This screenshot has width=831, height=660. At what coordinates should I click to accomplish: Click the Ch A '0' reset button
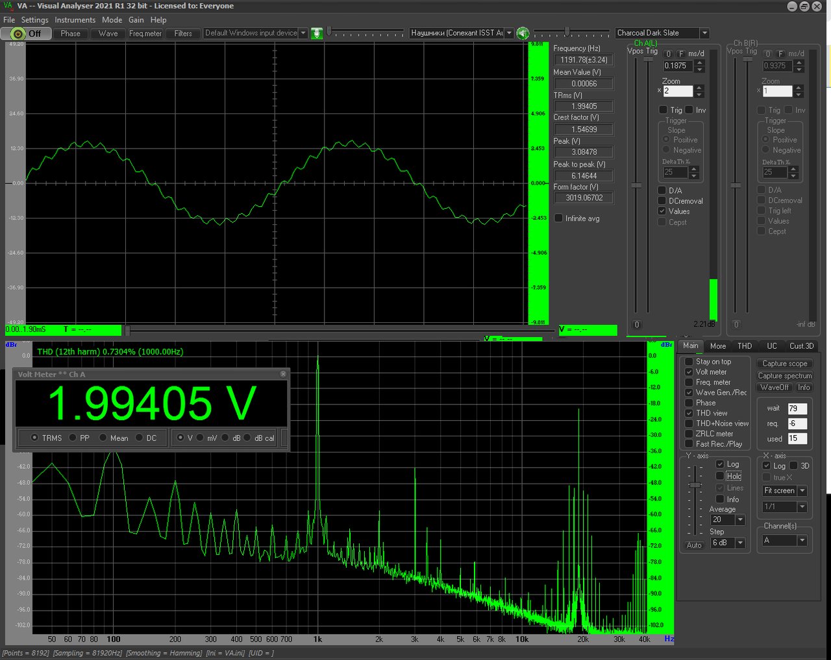point(669,54)
